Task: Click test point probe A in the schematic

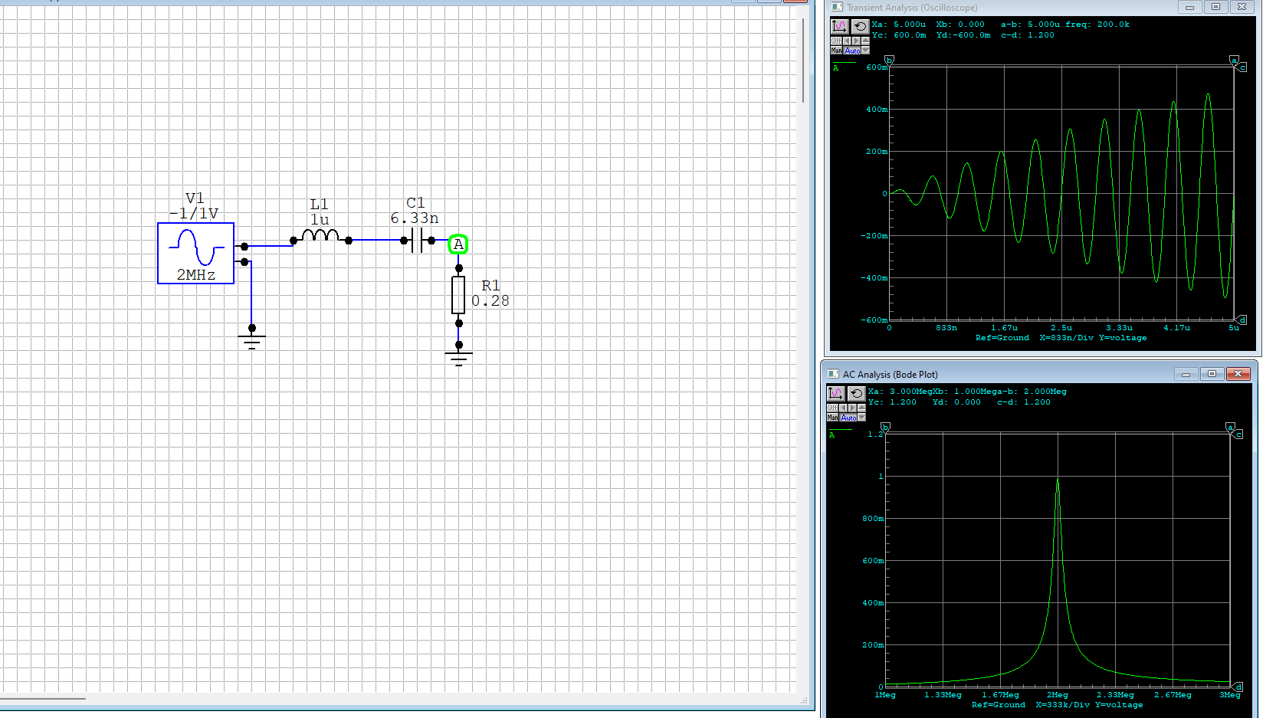Action: pos(458,244)
